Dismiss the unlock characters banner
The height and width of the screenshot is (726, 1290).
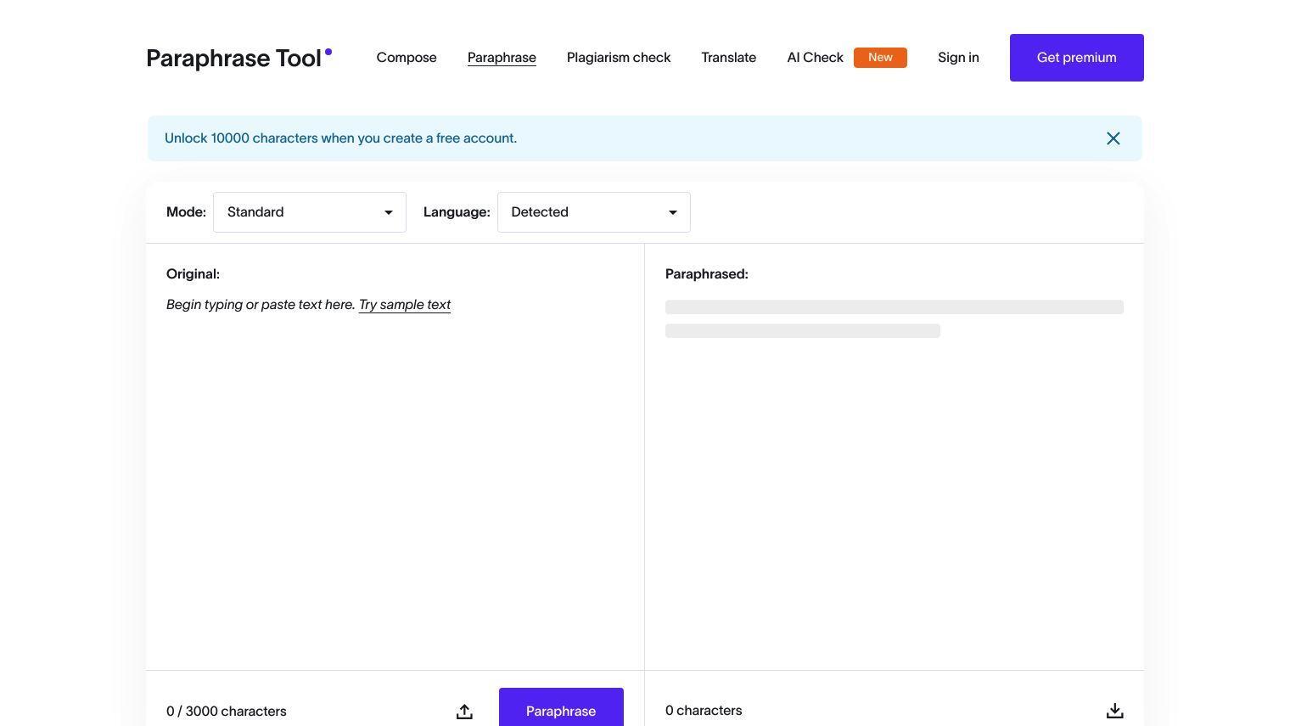tap(1113, 138)
